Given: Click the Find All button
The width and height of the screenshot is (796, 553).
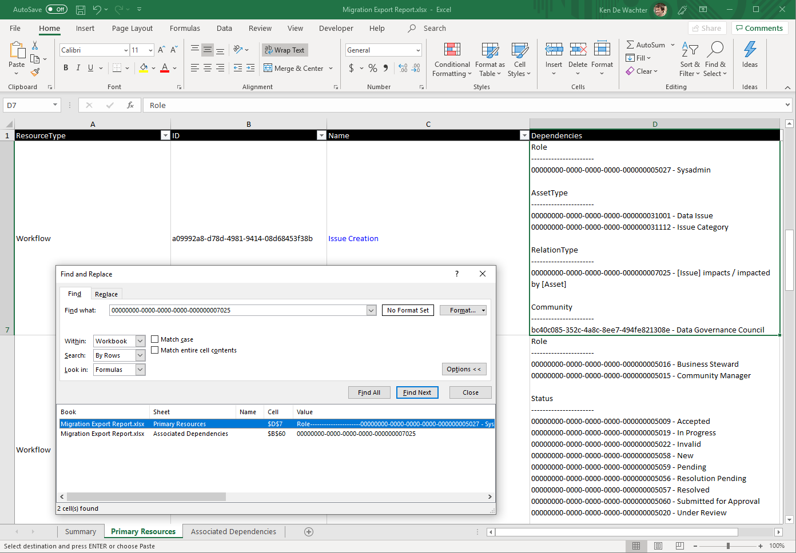Looking at the screenshot, I should click(369, 392).
